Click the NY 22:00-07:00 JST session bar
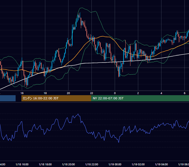Image resolution: width=189 pixels, height=167 pixels. 140,98
